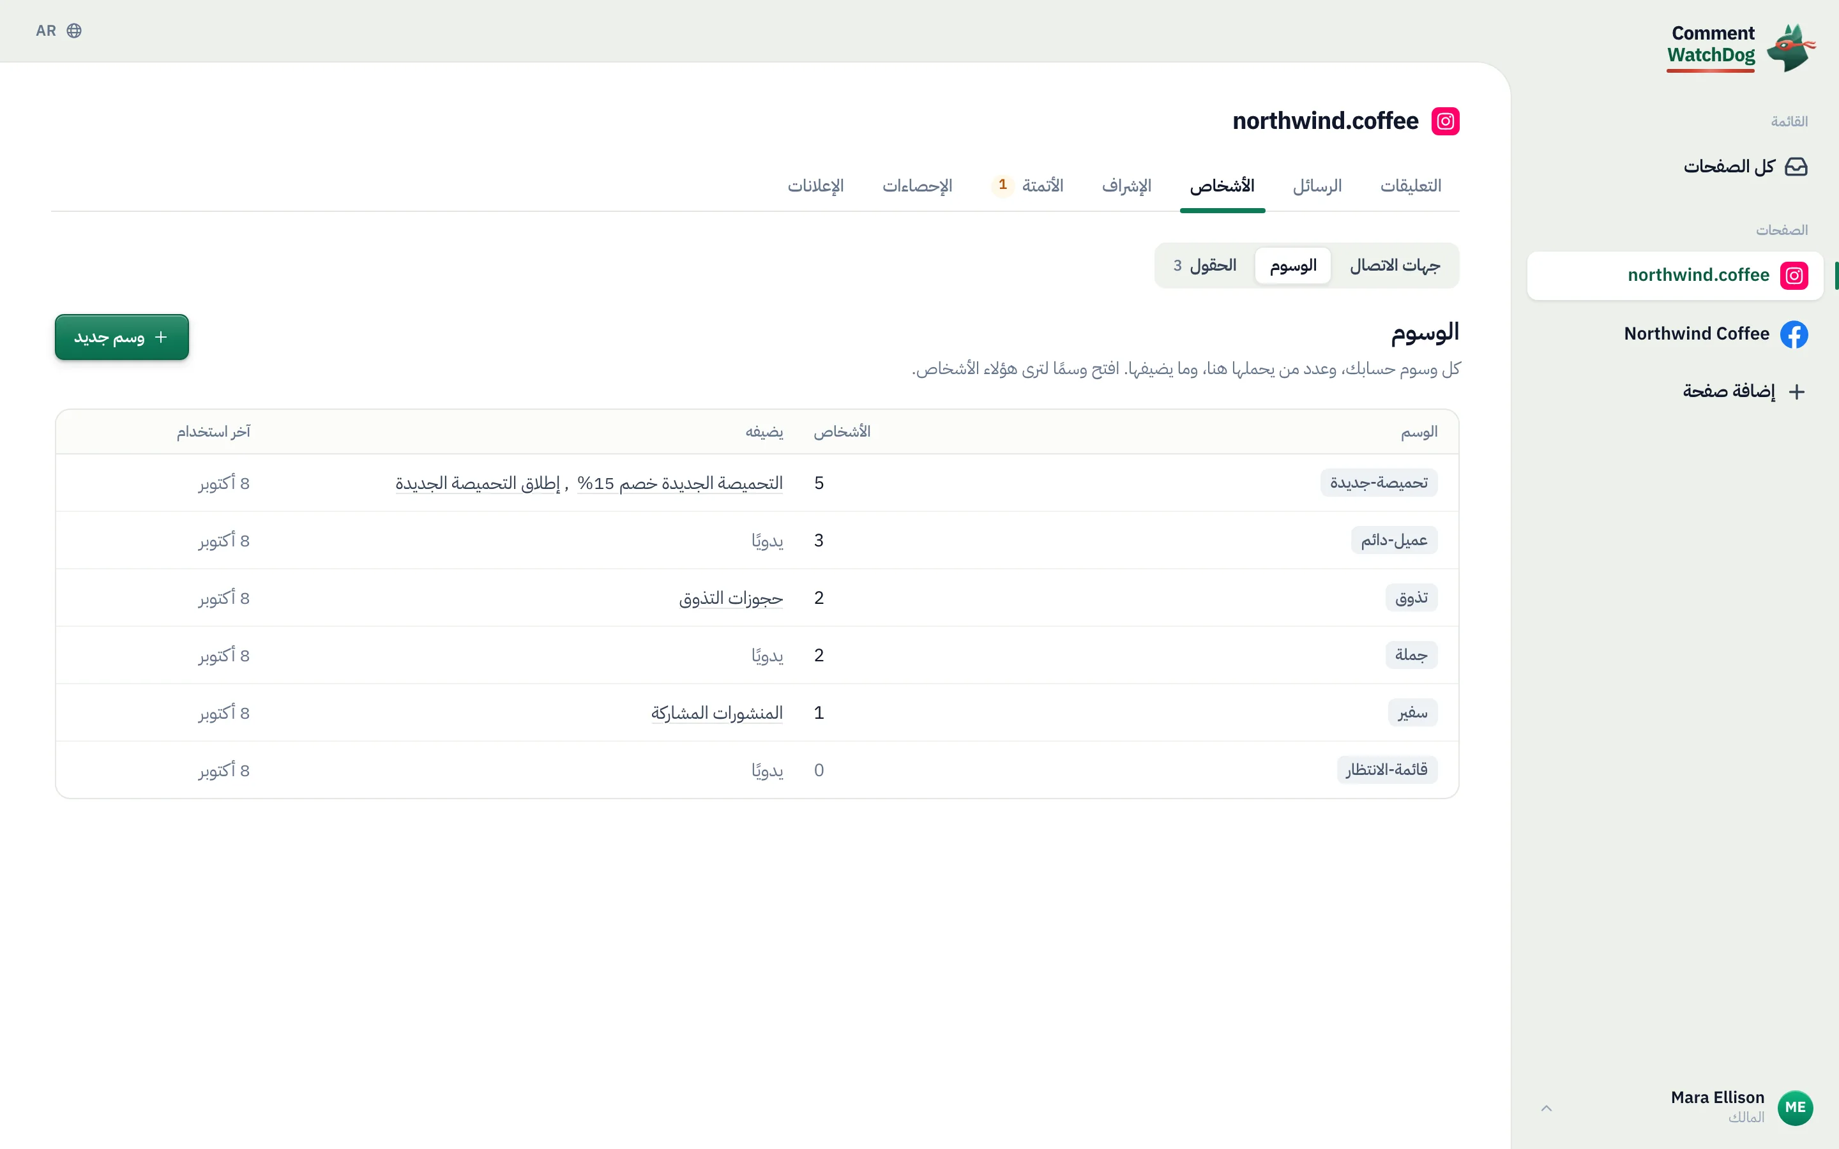Switch to the التعليقات tab
1839x1149 pixels.
(x=1411, y=185)
